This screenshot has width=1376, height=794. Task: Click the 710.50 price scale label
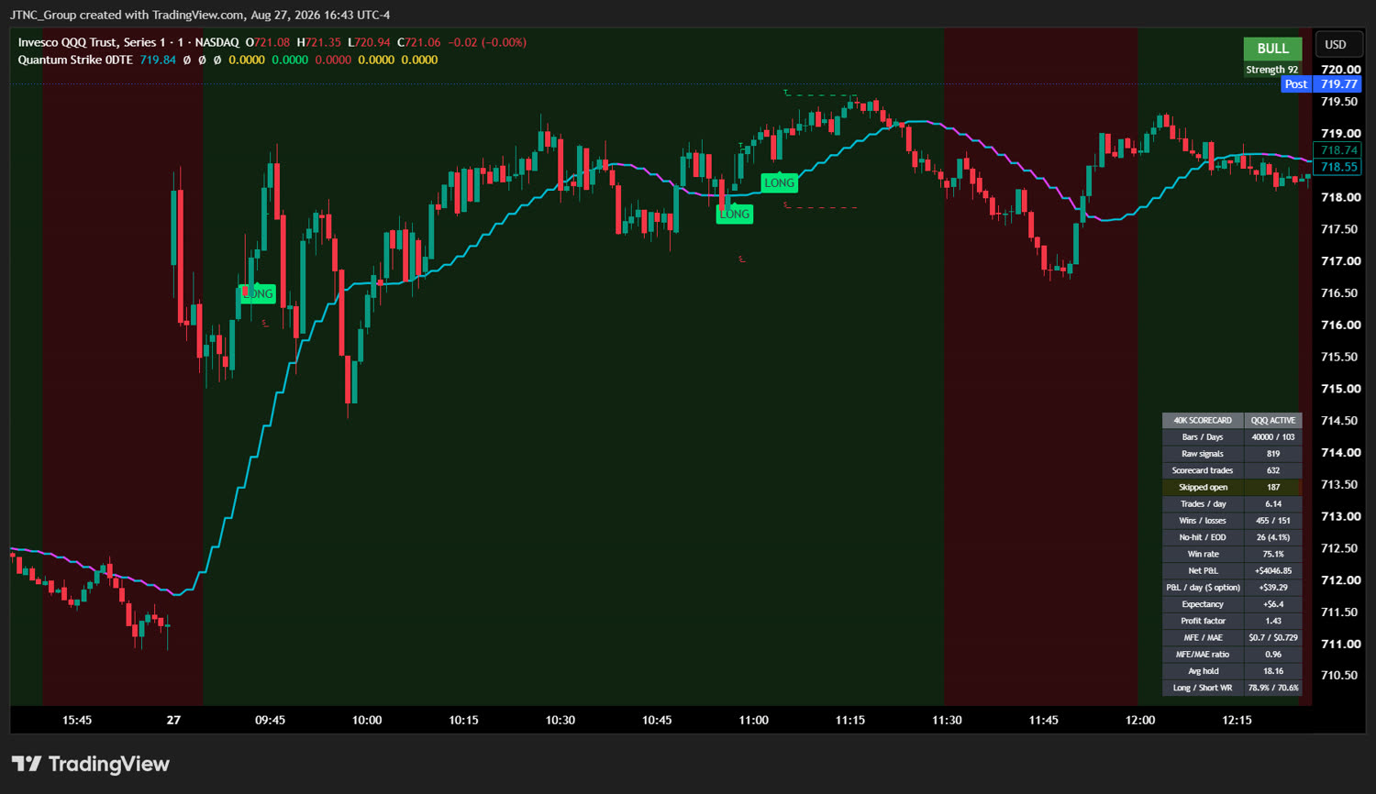[x=1340, y=675]
